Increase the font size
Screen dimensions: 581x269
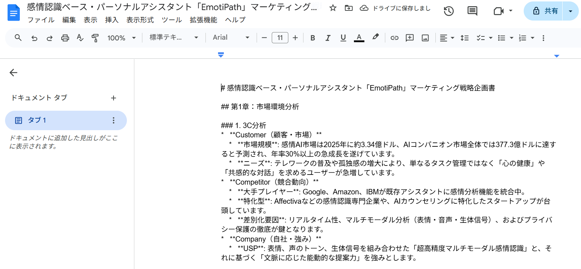point(295,38)
